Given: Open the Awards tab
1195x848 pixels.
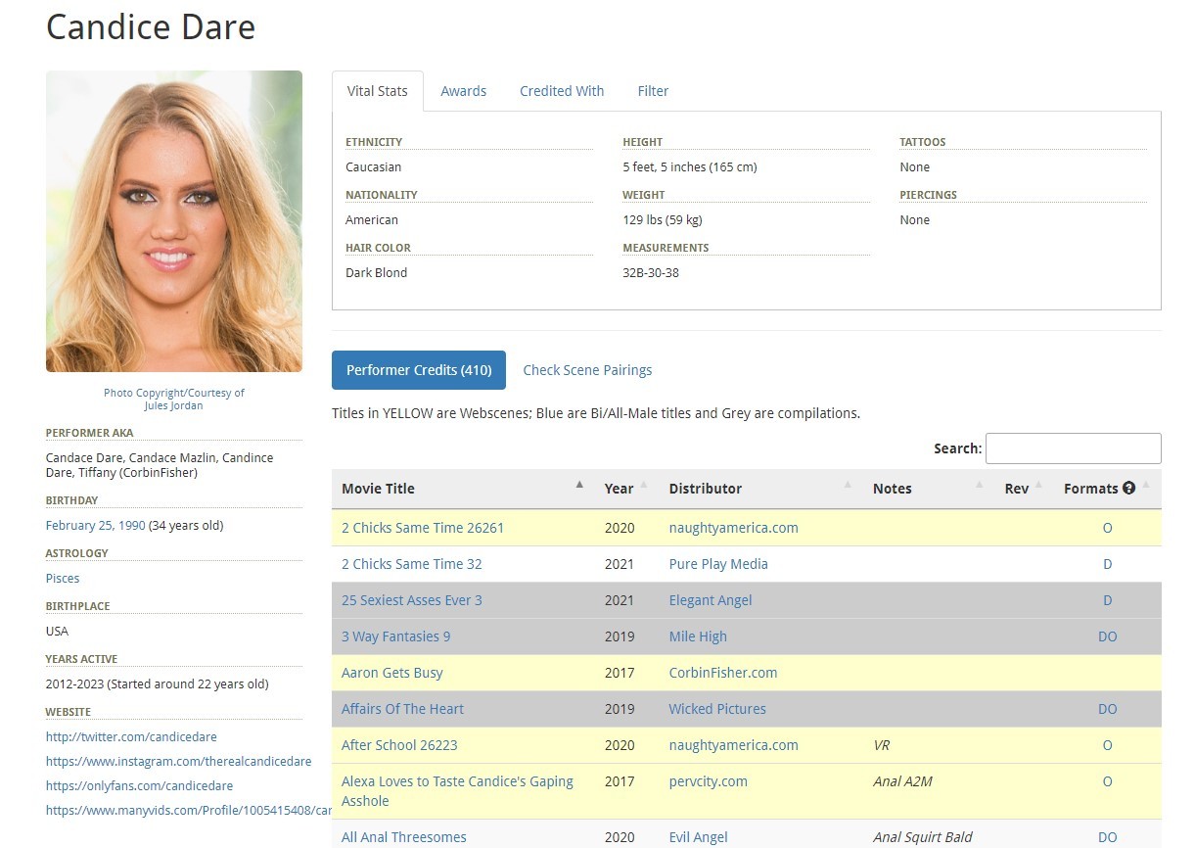Looking at the screenshot, I should [x=463, y=91].
